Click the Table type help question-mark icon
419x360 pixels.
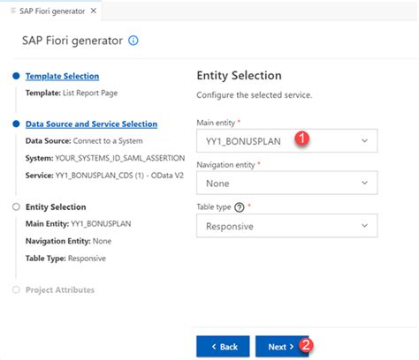coord(240,207)
